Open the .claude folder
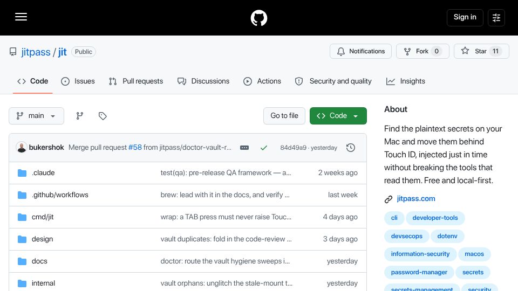 [x=43, y=173]
